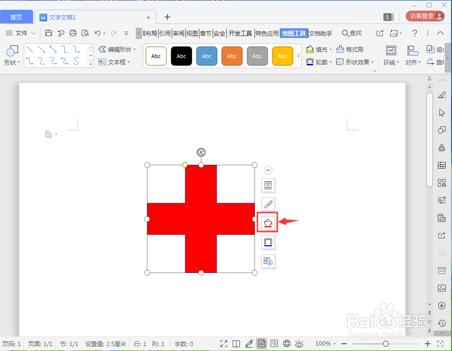Open the 文件 file menu
Viewport: 452px width, 351px height.
[21, 33]
